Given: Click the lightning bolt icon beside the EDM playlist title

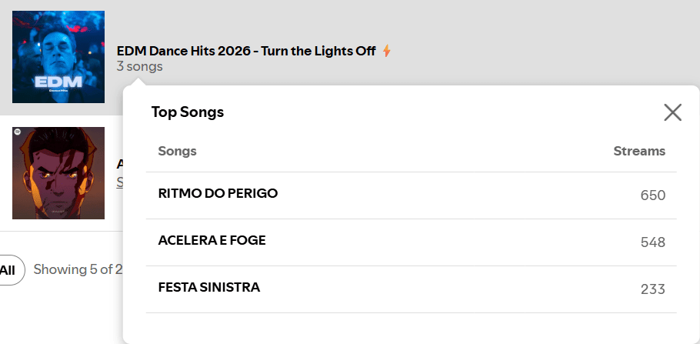Looking at the screenshot, I should coord(387,51).
